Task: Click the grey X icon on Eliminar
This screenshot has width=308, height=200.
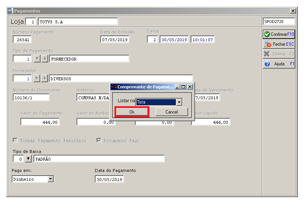Action: click(266, 54)
